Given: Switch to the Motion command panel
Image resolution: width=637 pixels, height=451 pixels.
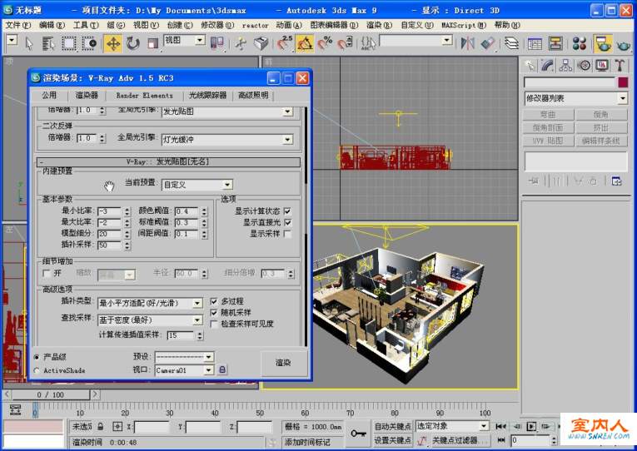Looking at the screenshot, I should click(584, 66).
